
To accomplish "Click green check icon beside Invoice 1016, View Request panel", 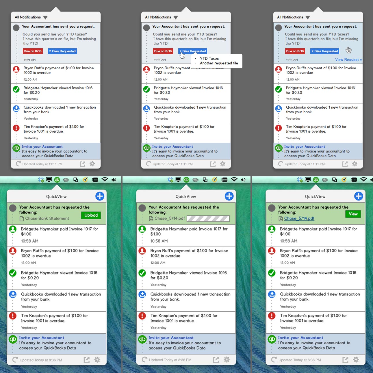I will coord(279,89).
